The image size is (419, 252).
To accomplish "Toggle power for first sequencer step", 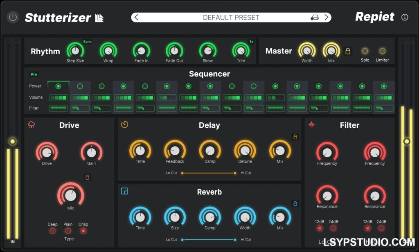I will (58, 86).
